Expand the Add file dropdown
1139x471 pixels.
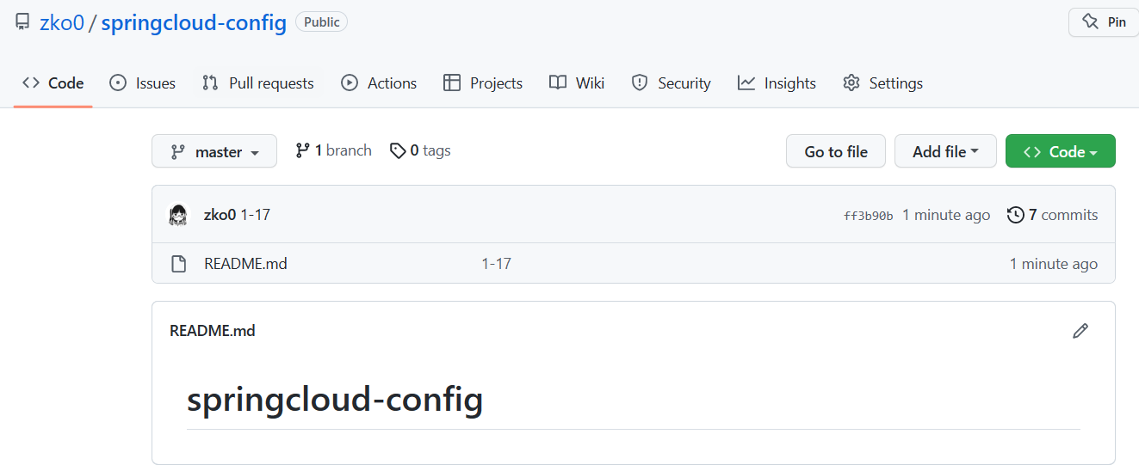945,151
